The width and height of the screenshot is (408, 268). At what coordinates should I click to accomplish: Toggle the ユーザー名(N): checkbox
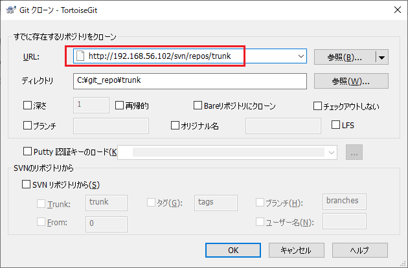pyautogui.click(x=260, y=222)
